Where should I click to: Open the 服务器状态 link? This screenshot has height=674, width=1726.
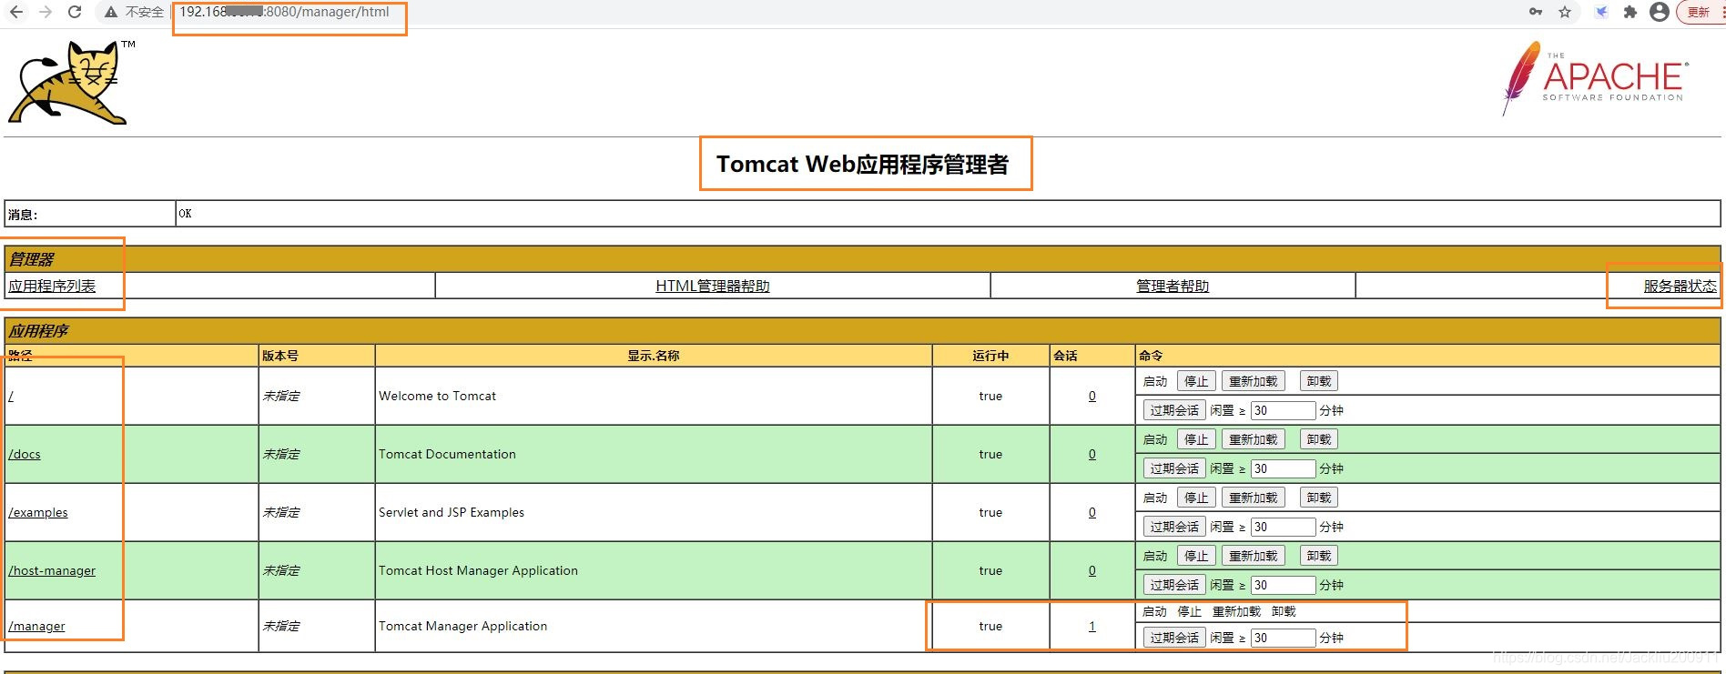click(x=1680, y=286)
